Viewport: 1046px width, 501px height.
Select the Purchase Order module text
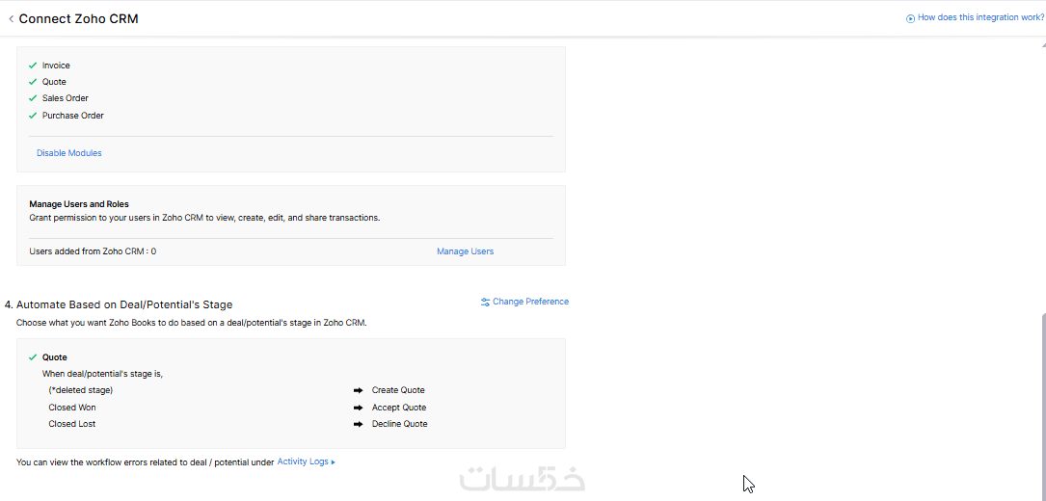(x=72, y=116)
